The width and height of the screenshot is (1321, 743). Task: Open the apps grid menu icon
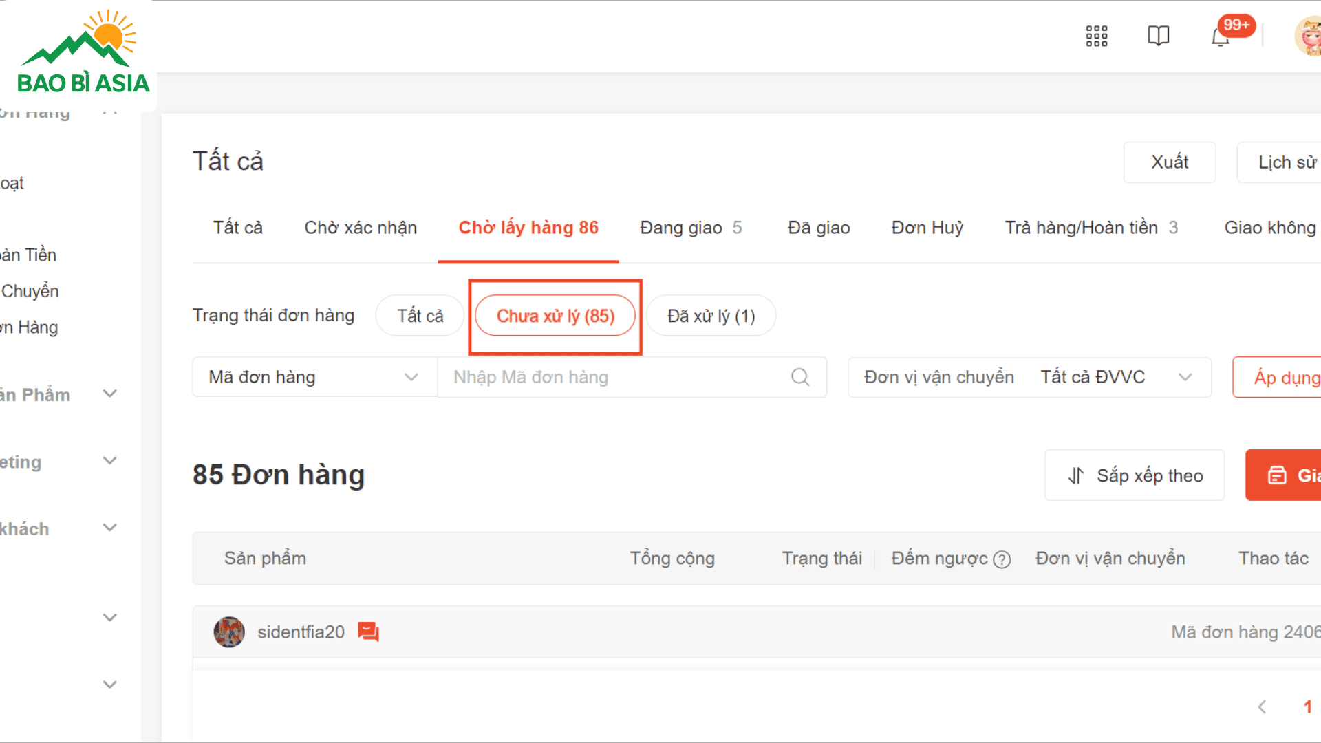coord(1096,36)
